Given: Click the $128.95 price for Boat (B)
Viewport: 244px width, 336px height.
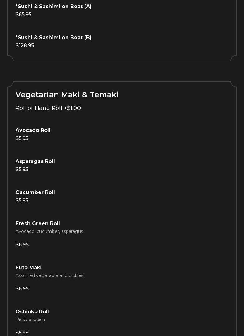Looking at the screenshot, I should click(x=25, y=46).
